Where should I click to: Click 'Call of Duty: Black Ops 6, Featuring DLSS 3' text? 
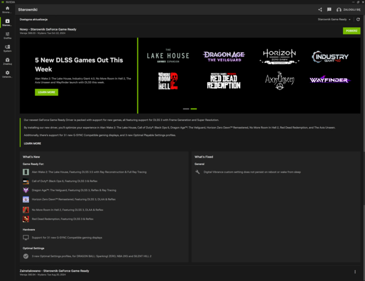(x=65, y=181)
